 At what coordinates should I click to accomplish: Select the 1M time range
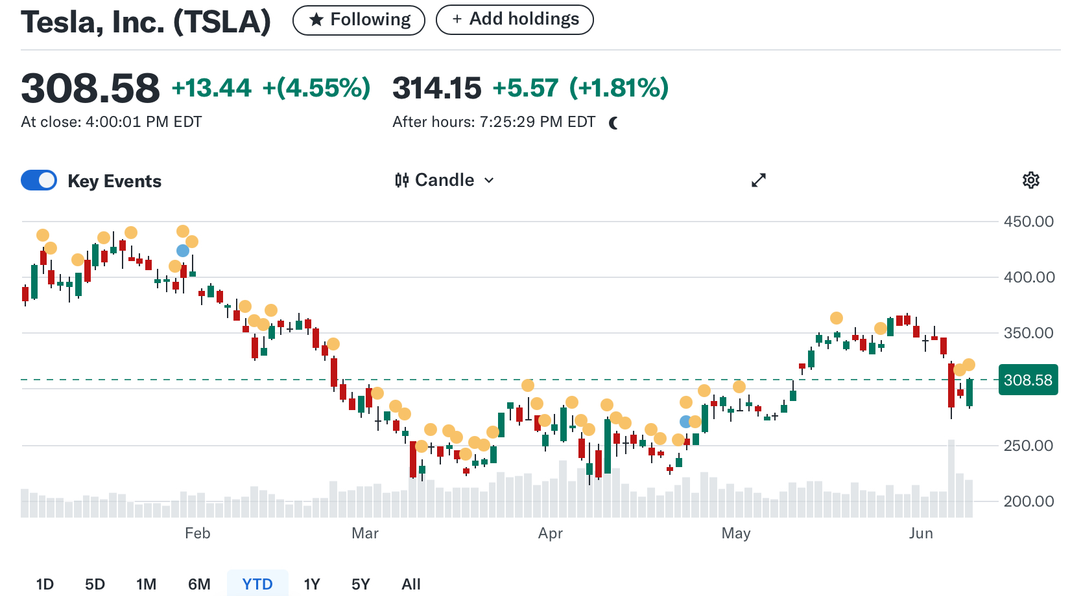[147, 584]
